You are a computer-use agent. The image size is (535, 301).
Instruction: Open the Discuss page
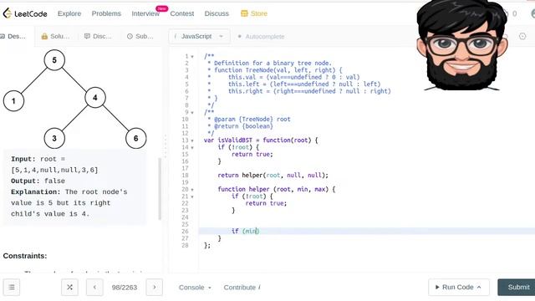click(217, 13)
